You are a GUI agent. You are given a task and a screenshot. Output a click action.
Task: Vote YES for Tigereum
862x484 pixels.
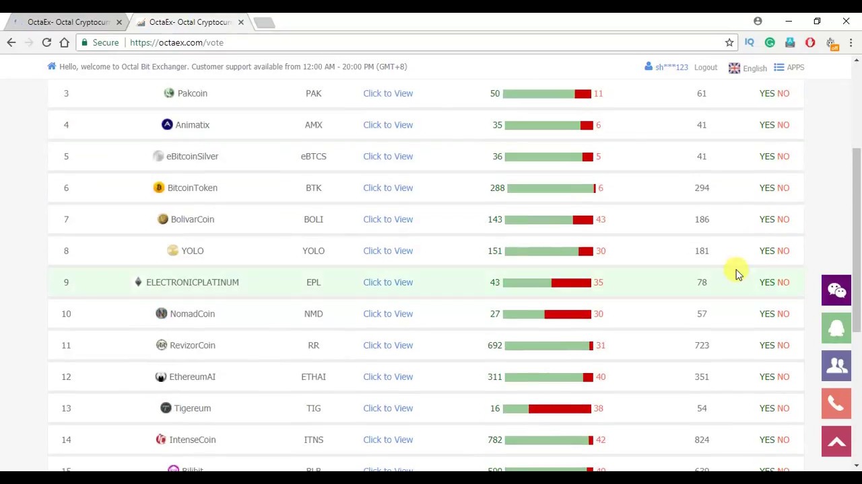[767, 408]
